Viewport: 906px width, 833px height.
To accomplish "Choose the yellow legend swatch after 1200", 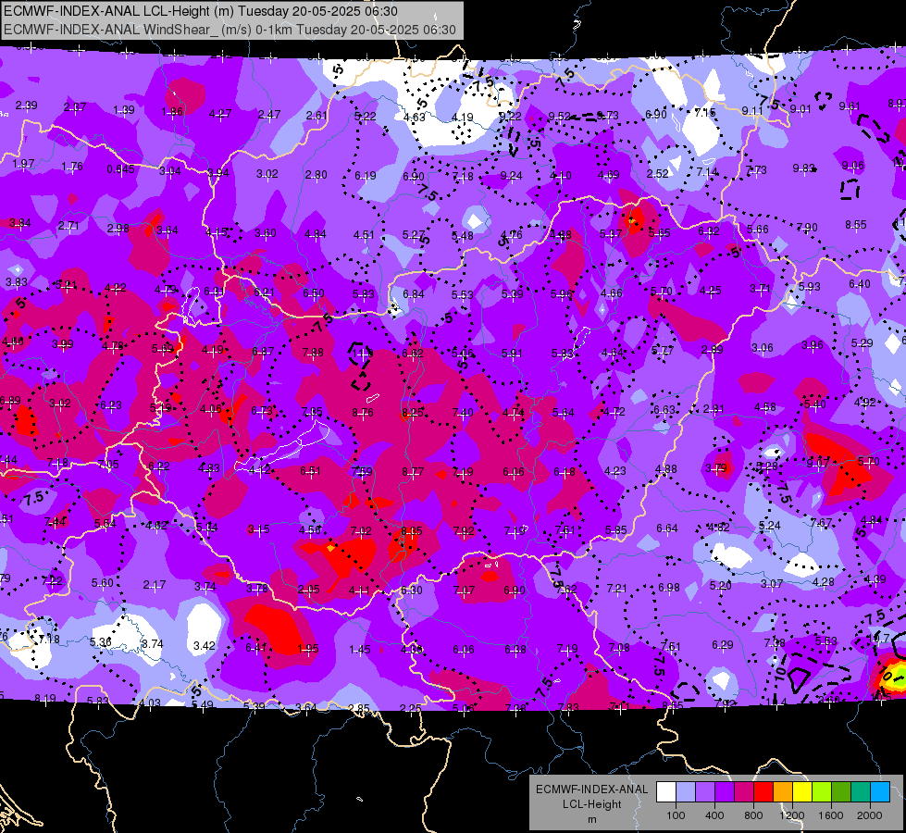I will point(802,791).
